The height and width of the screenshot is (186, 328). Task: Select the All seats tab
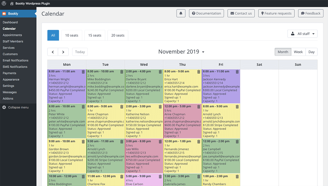tap(53, 35)
